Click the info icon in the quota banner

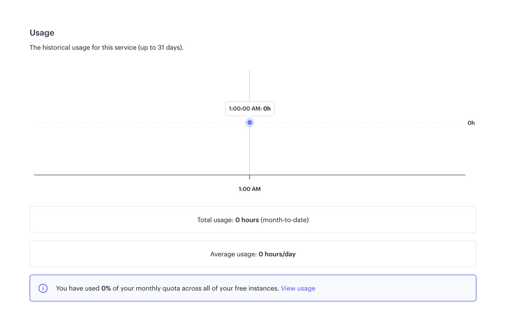(43, 288)
